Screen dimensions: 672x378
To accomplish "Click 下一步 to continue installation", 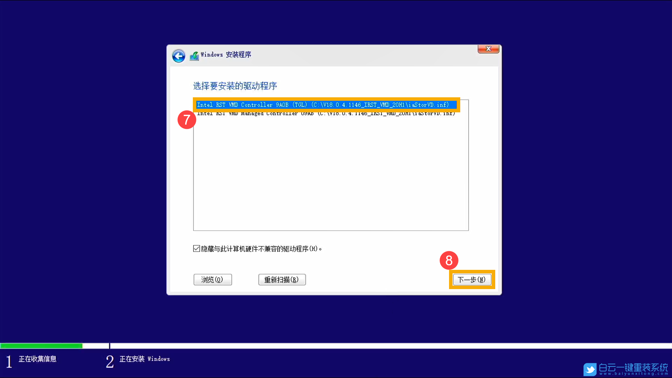I will tap(472, 279).
